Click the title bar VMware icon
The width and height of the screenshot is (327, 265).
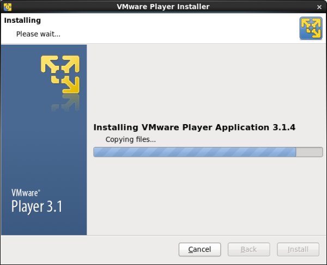click(x=8, y=7)
